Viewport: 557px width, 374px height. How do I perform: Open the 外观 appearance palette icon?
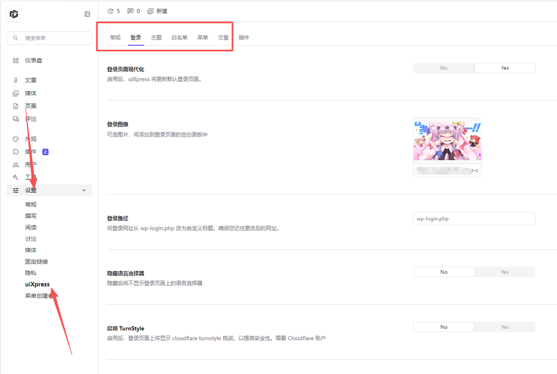pos(16,138)
